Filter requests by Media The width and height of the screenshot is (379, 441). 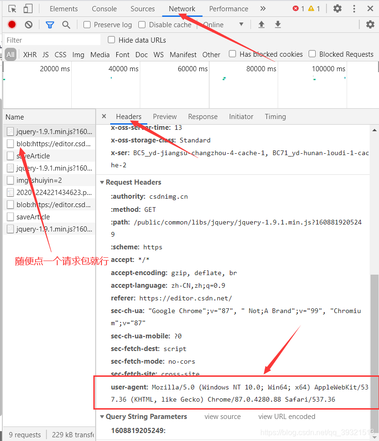pos(100,54)
